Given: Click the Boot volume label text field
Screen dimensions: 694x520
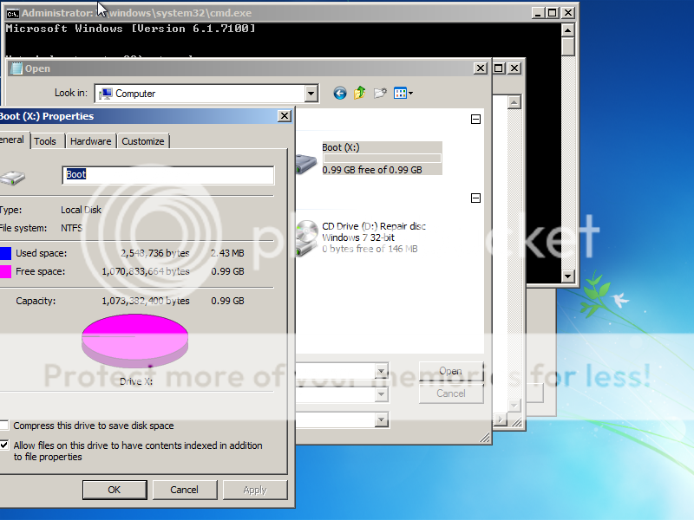Looking at the screenshot, I should click(x=168, y=174).
